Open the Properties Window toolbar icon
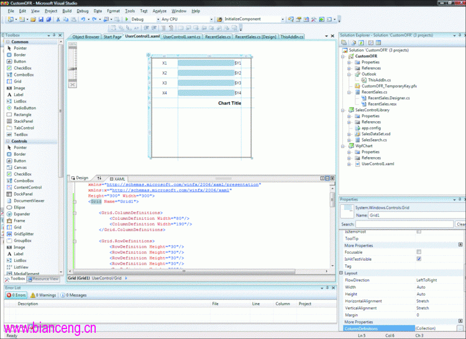The image size is (466, 339). coord(298,19)
